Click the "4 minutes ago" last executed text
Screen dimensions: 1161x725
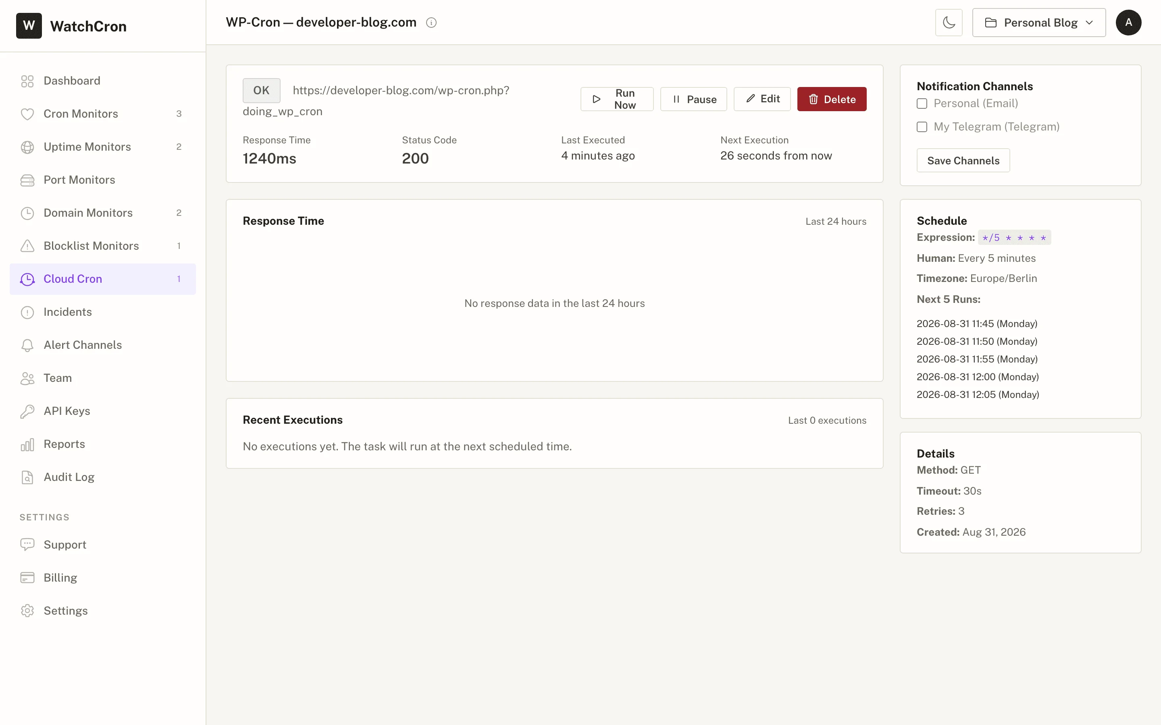coord(598,156)
